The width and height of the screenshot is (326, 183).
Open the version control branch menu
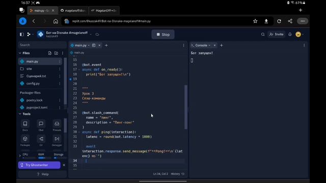click(30, 35)
